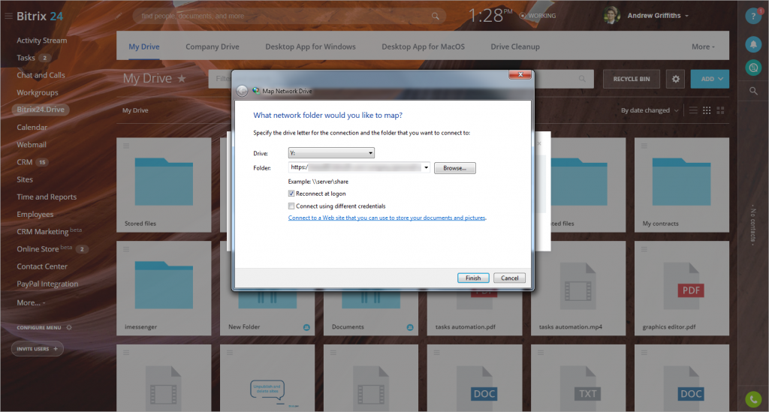Click the Finish button
769x412 pixels.
click(473, 278)
